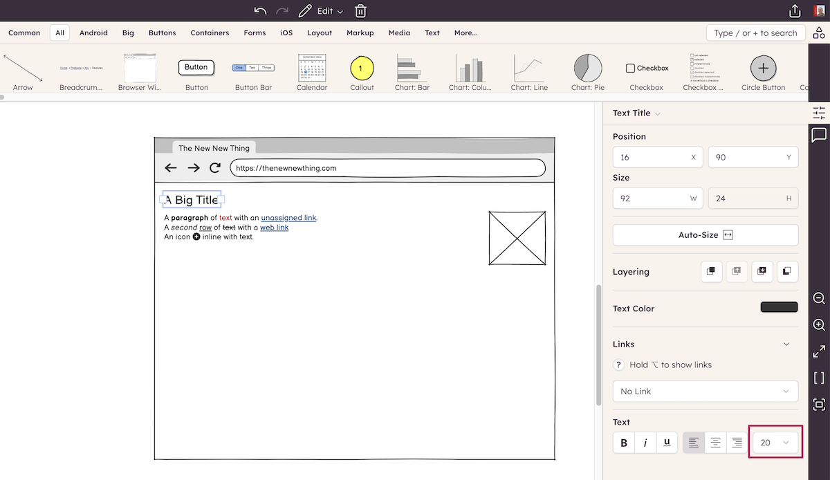Toggle underline text formatting
830x480 pixels.
coord(667,443)
